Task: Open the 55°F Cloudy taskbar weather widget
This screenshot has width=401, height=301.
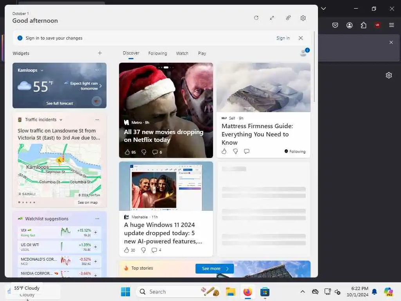Action: pyautogui.click(x=33, y=291)
